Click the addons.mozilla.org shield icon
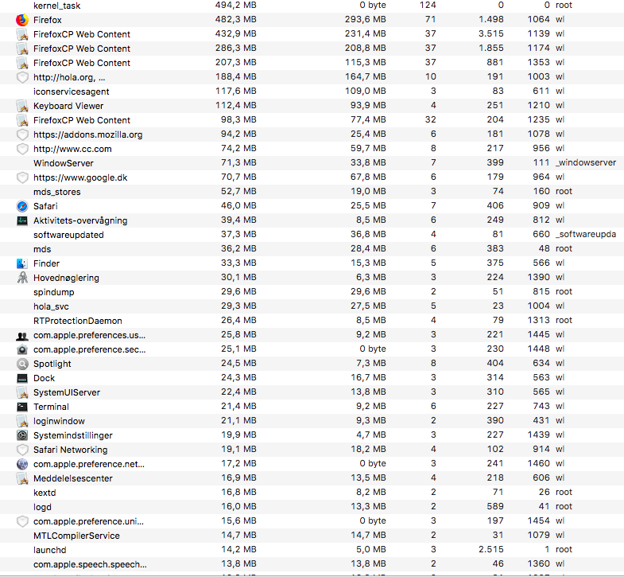 (22, 135)
